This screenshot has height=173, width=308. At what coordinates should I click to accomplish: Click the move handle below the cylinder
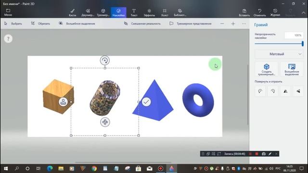coord(105,122)
